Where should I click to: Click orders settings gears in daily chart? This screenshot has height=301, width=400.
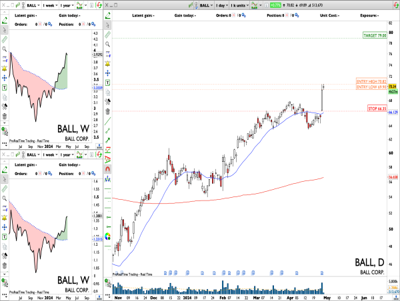pyautogui.click(x=244, y=15)
